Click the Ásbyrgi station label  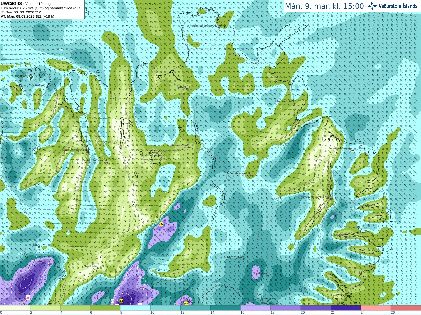(x=181, y=87)
